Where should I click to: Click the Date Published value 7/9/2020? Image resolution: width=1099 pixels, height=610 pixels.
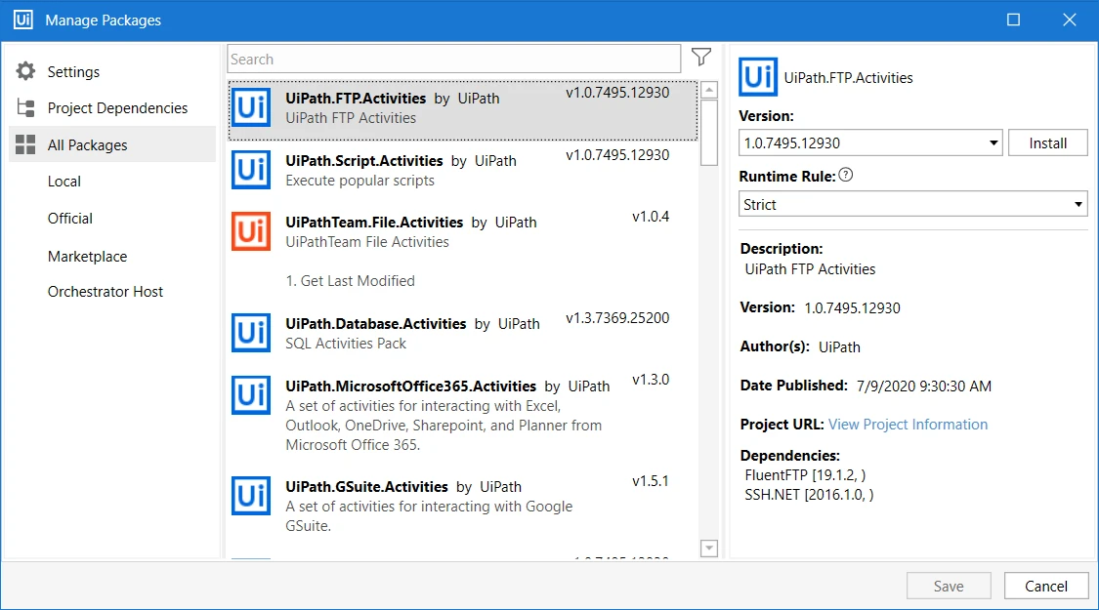tap(924, 386)
